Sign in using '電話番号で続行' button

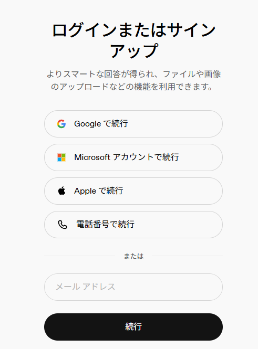[x=133, y=225]
